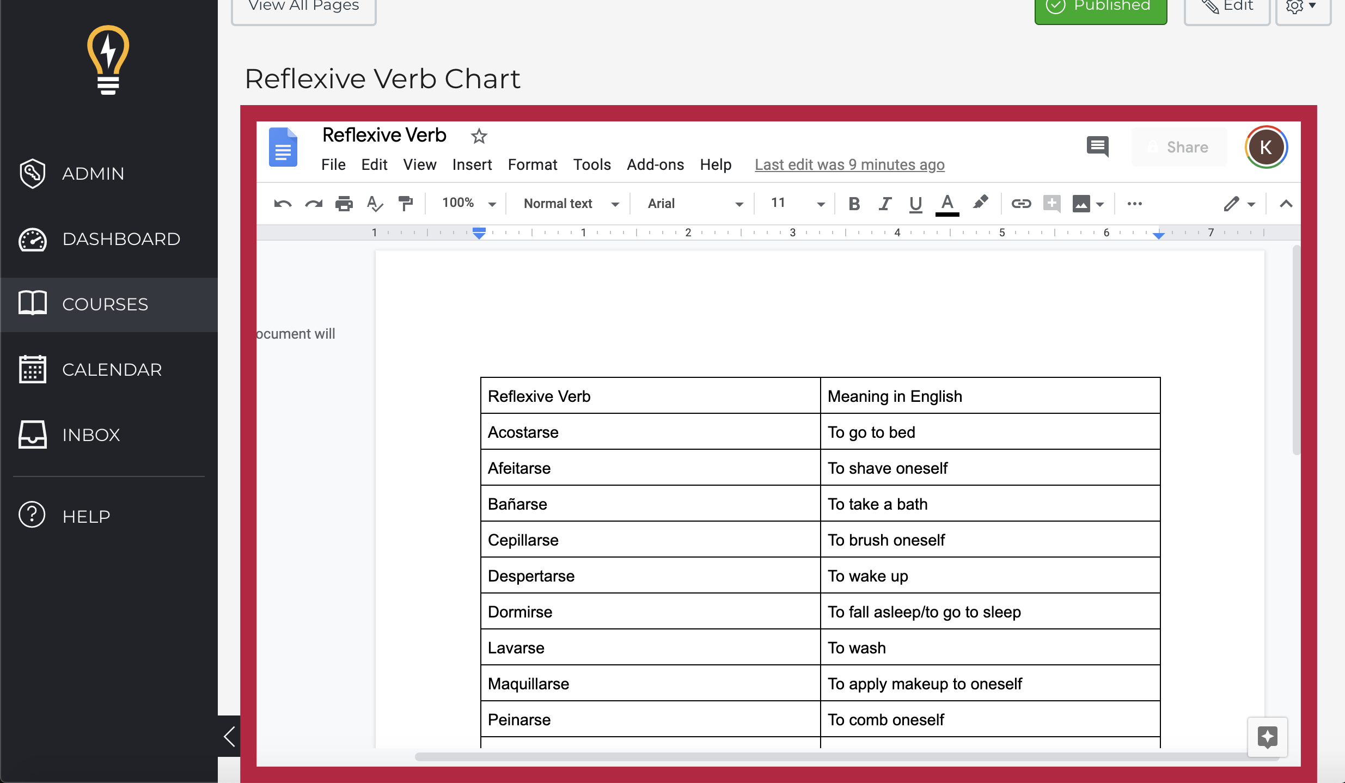This screenshot has width=1345, height=783.
Task: Open the Edit menu in Docs
Action: [x=374, y=164]
